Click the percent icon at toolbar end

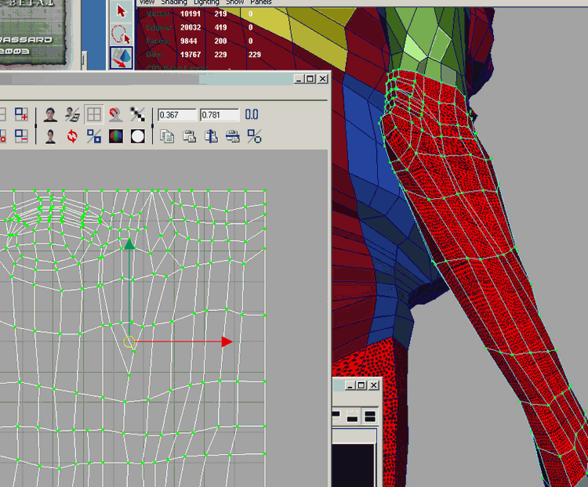pos(254,136)
